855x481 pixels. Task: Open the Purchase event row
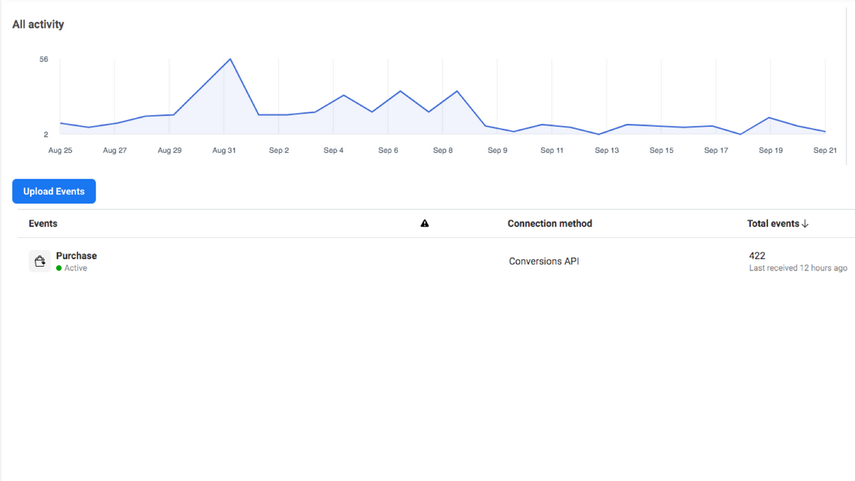(x=436, y=261)
